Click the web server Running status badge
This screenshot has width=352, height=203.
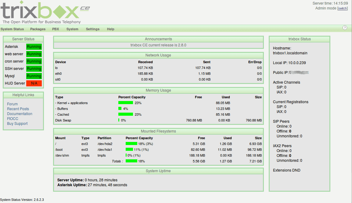point(34,54)
